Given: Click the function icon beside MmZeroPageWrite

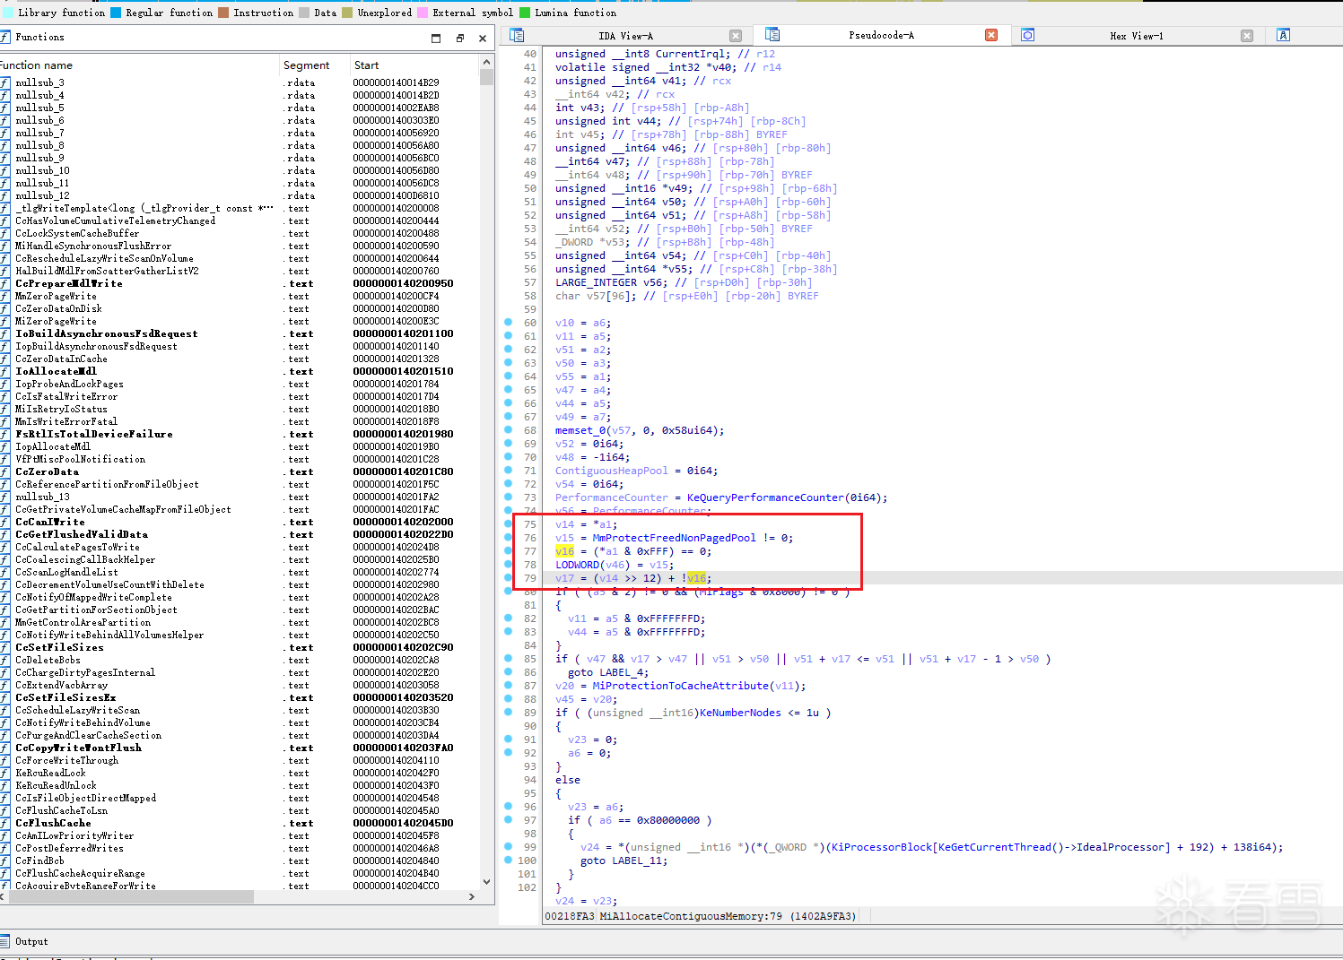Looking at the screenshot, I should pos(4,296).
